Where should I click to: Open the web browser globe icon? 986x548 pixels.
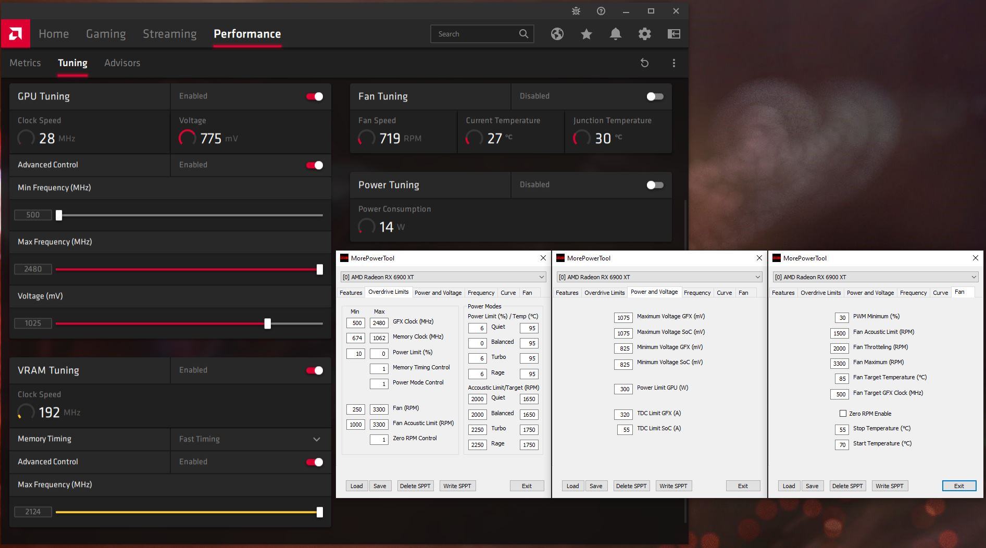[557, 34]
